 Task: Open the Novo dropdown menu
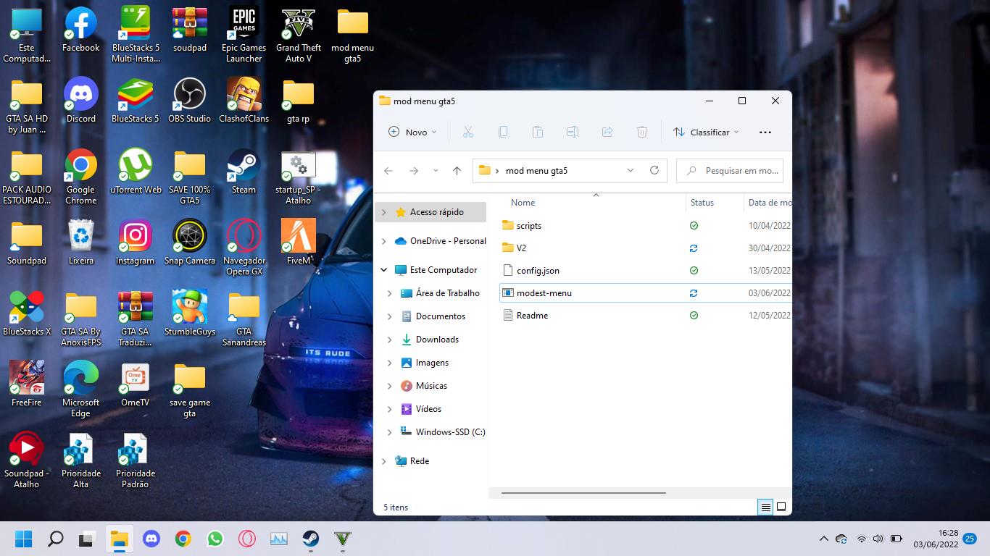412,132
